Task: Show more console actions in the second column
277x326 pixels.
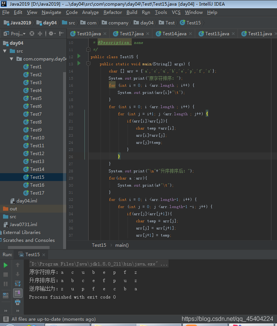Action: [x=18, y=311]
